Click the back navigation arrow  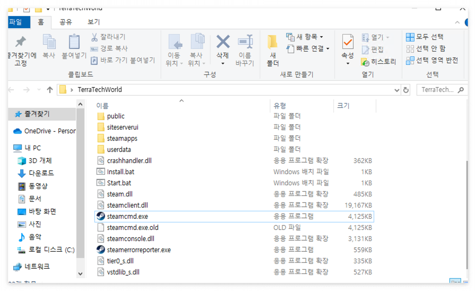(11, 90)
